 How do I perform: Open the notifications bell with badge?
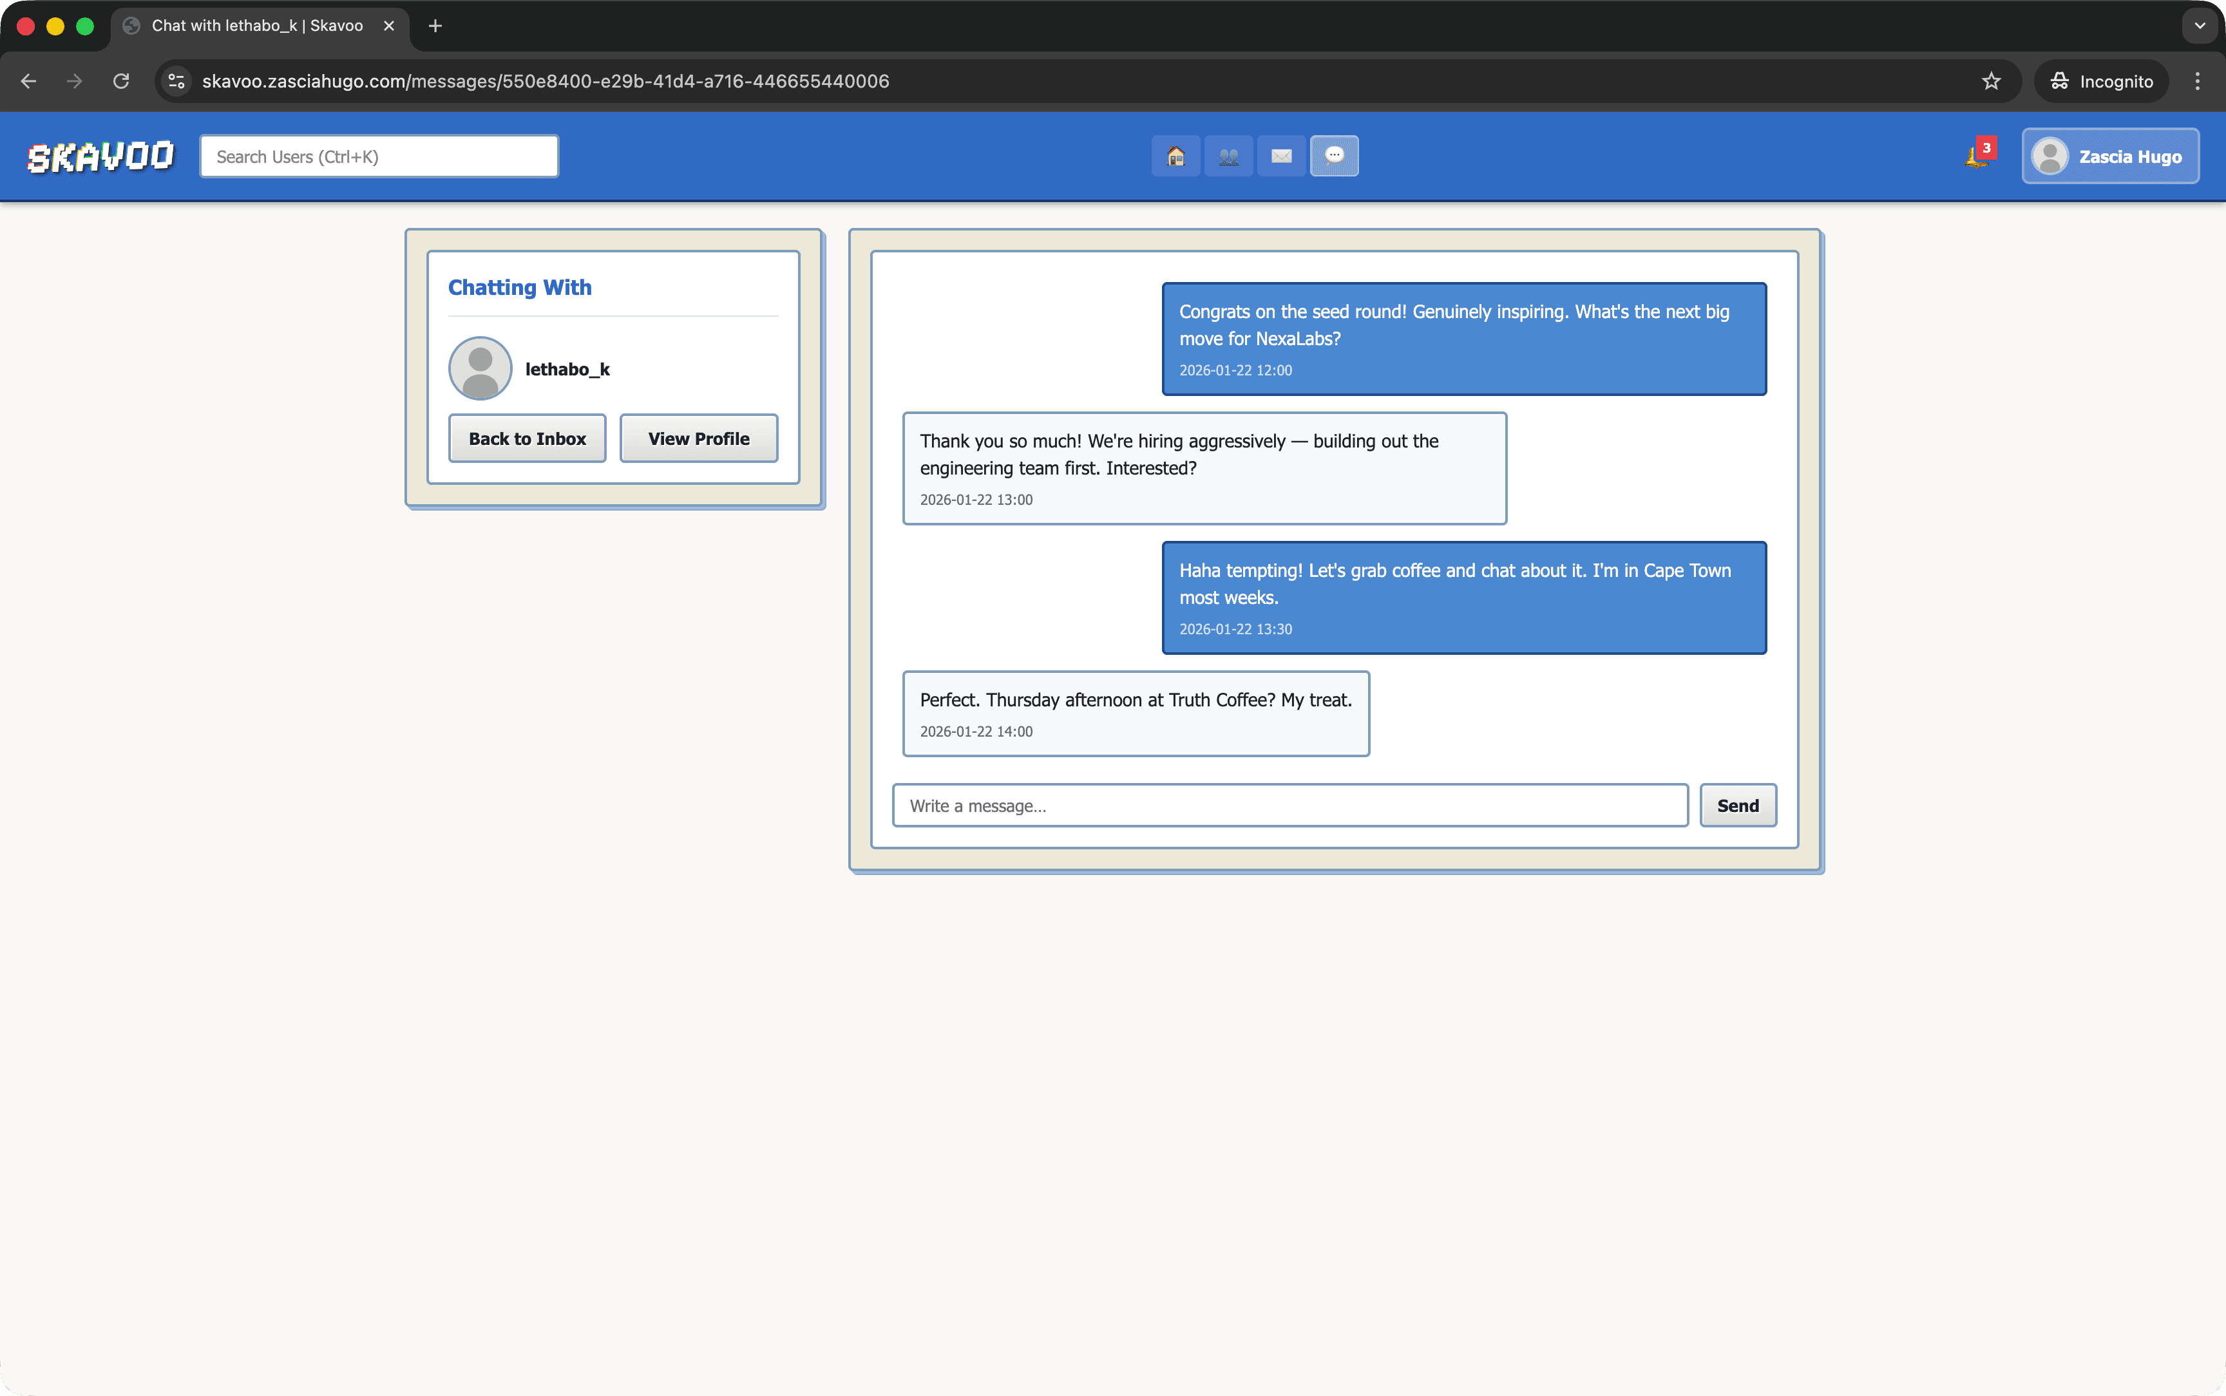(1977, 156)
